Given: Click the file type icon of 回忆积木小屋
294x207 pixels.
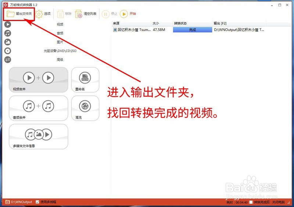Looking at the screenshot, I should [x=115, y=30].
